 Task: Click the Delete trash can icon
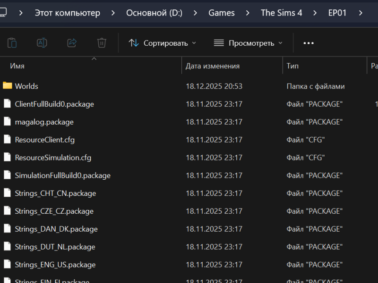tap(102, 43)
